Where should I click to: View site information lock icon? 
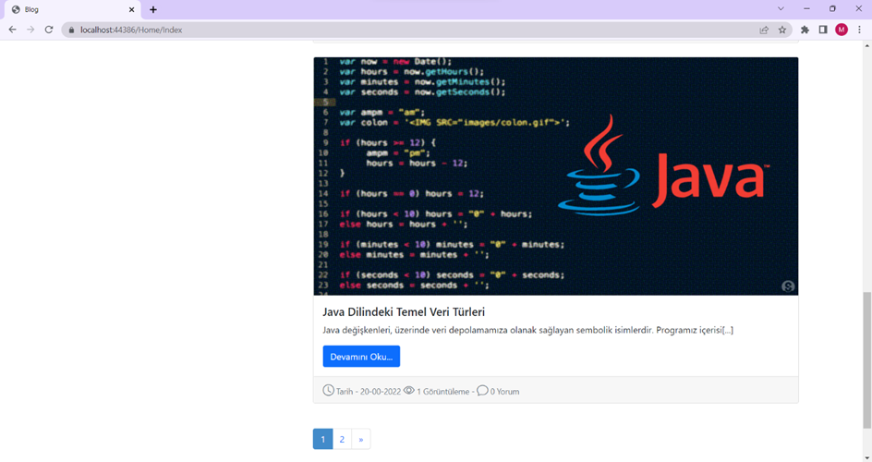pos(71,30)
